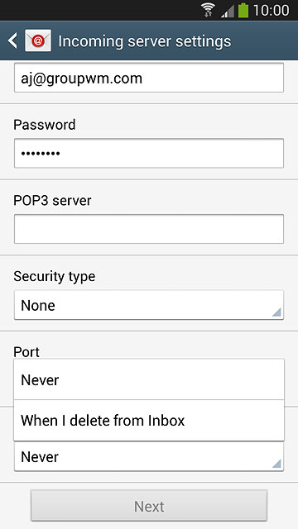Open the Security type dropdown showing None
Viewport: 298px width, 529px height.
pos(149,305)
